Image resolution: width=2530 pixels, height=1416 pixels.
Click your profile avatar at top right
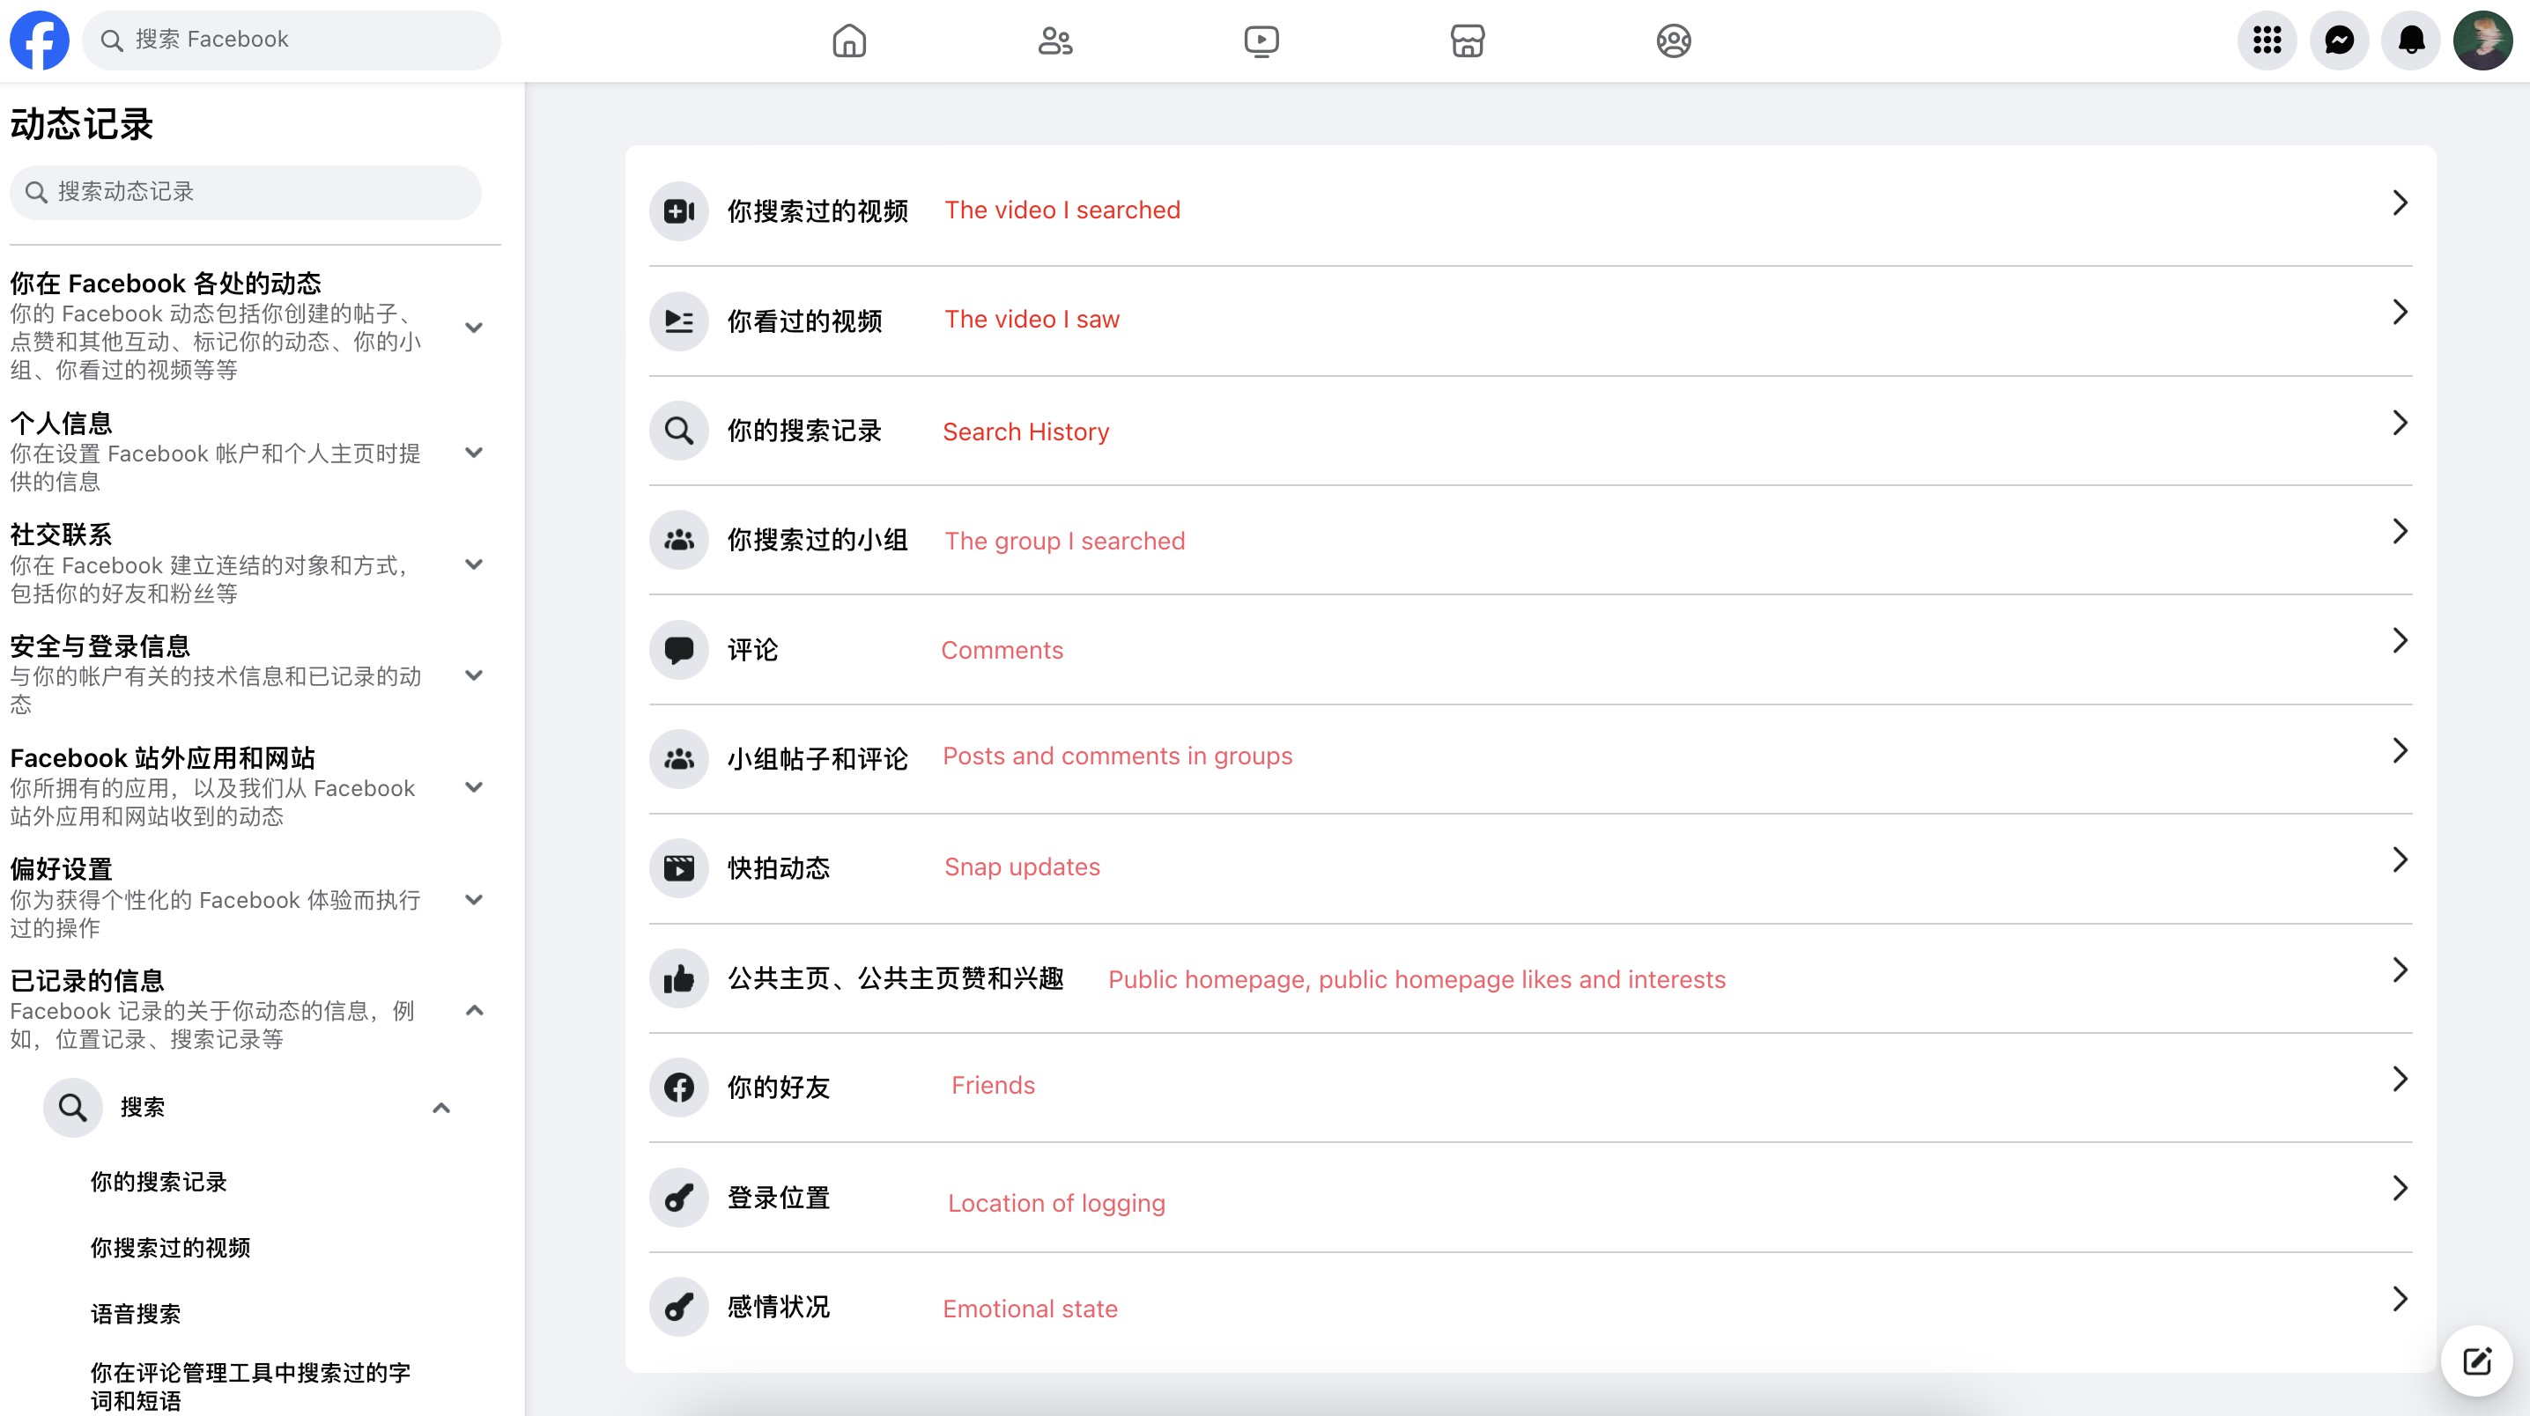2485,41
